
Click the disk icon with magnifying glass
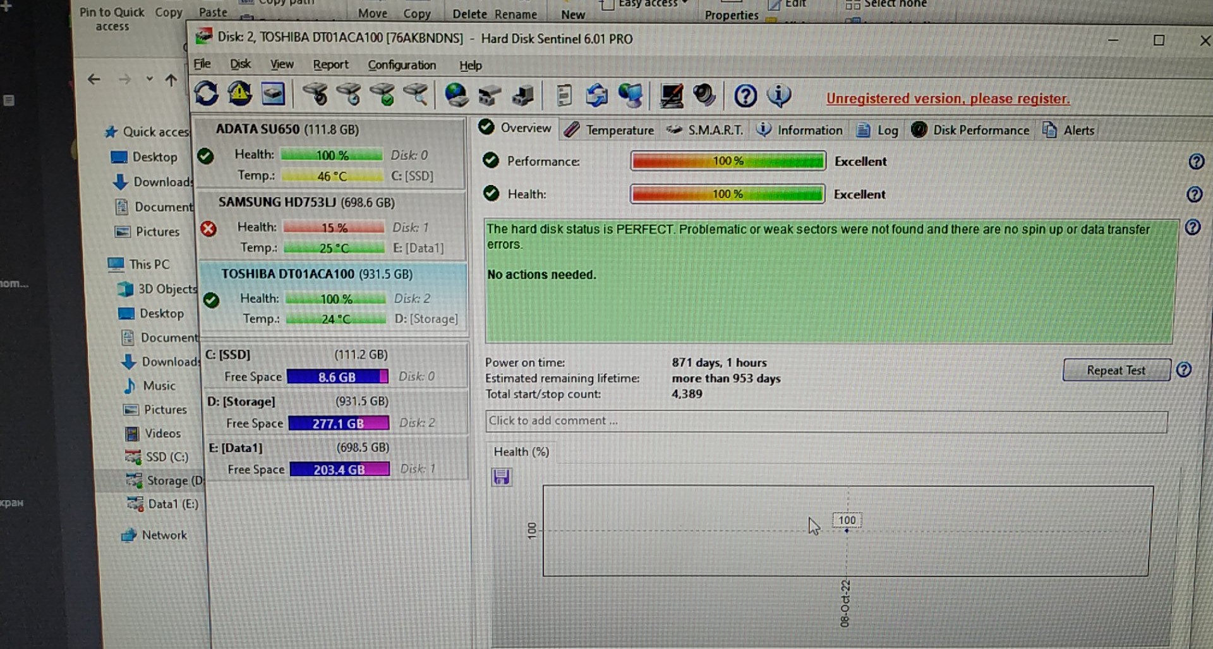[x=415, y=95]
